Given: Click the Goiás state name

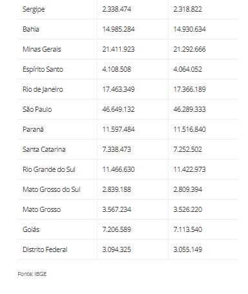Looking at the screenshot, I should 31,229.
